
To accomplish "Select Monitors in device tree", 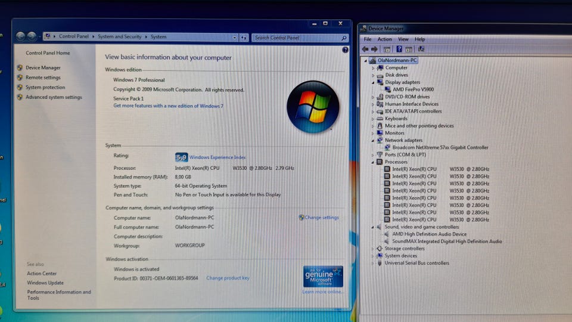I will coord(394,133).
